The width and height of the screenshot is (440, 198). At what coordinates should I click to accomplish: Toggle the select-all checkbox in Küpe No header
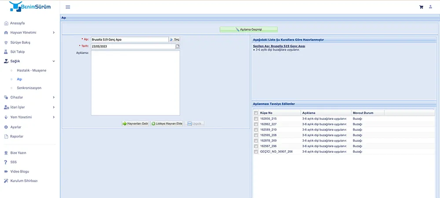(256, 113)
